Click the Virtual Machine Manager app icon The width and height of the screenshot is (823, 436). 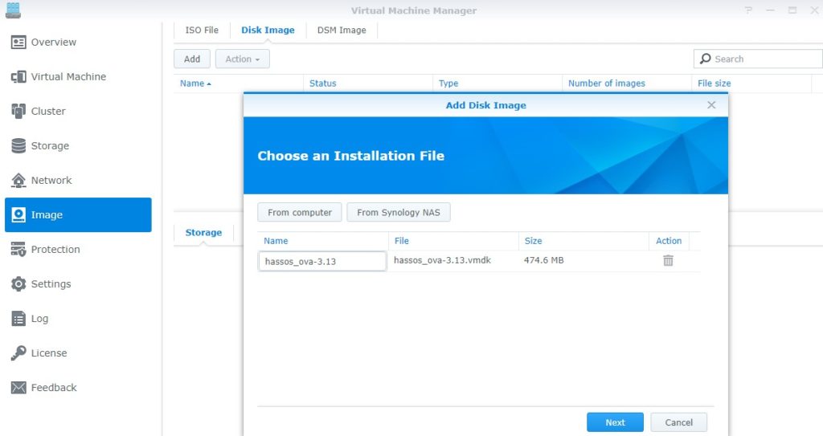point(13,10)
